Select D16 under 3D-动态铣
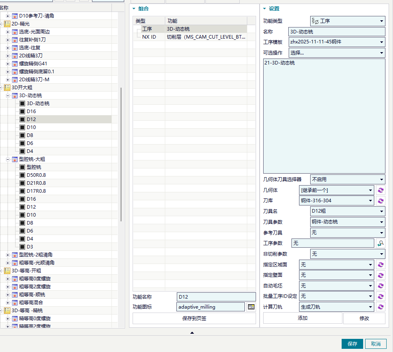Viewport: 393px width, 352px height. 31,111
